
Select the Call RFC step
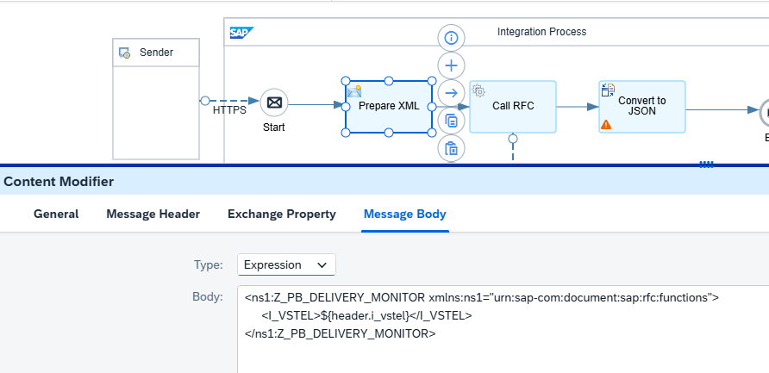tap(513, 106)
